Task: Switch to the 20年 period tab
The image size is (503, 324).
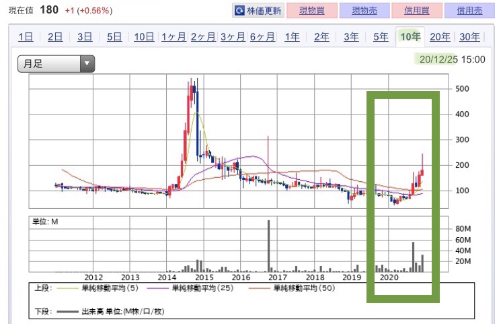Action: pos(440,37)
